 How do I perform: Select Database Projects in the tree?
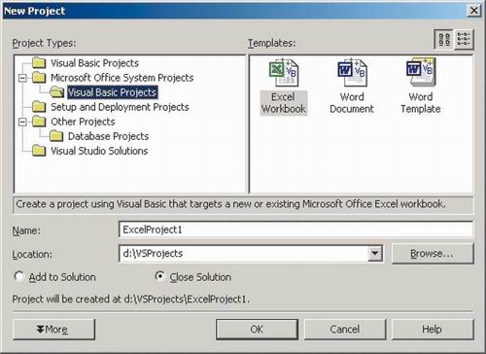point(109,136)
